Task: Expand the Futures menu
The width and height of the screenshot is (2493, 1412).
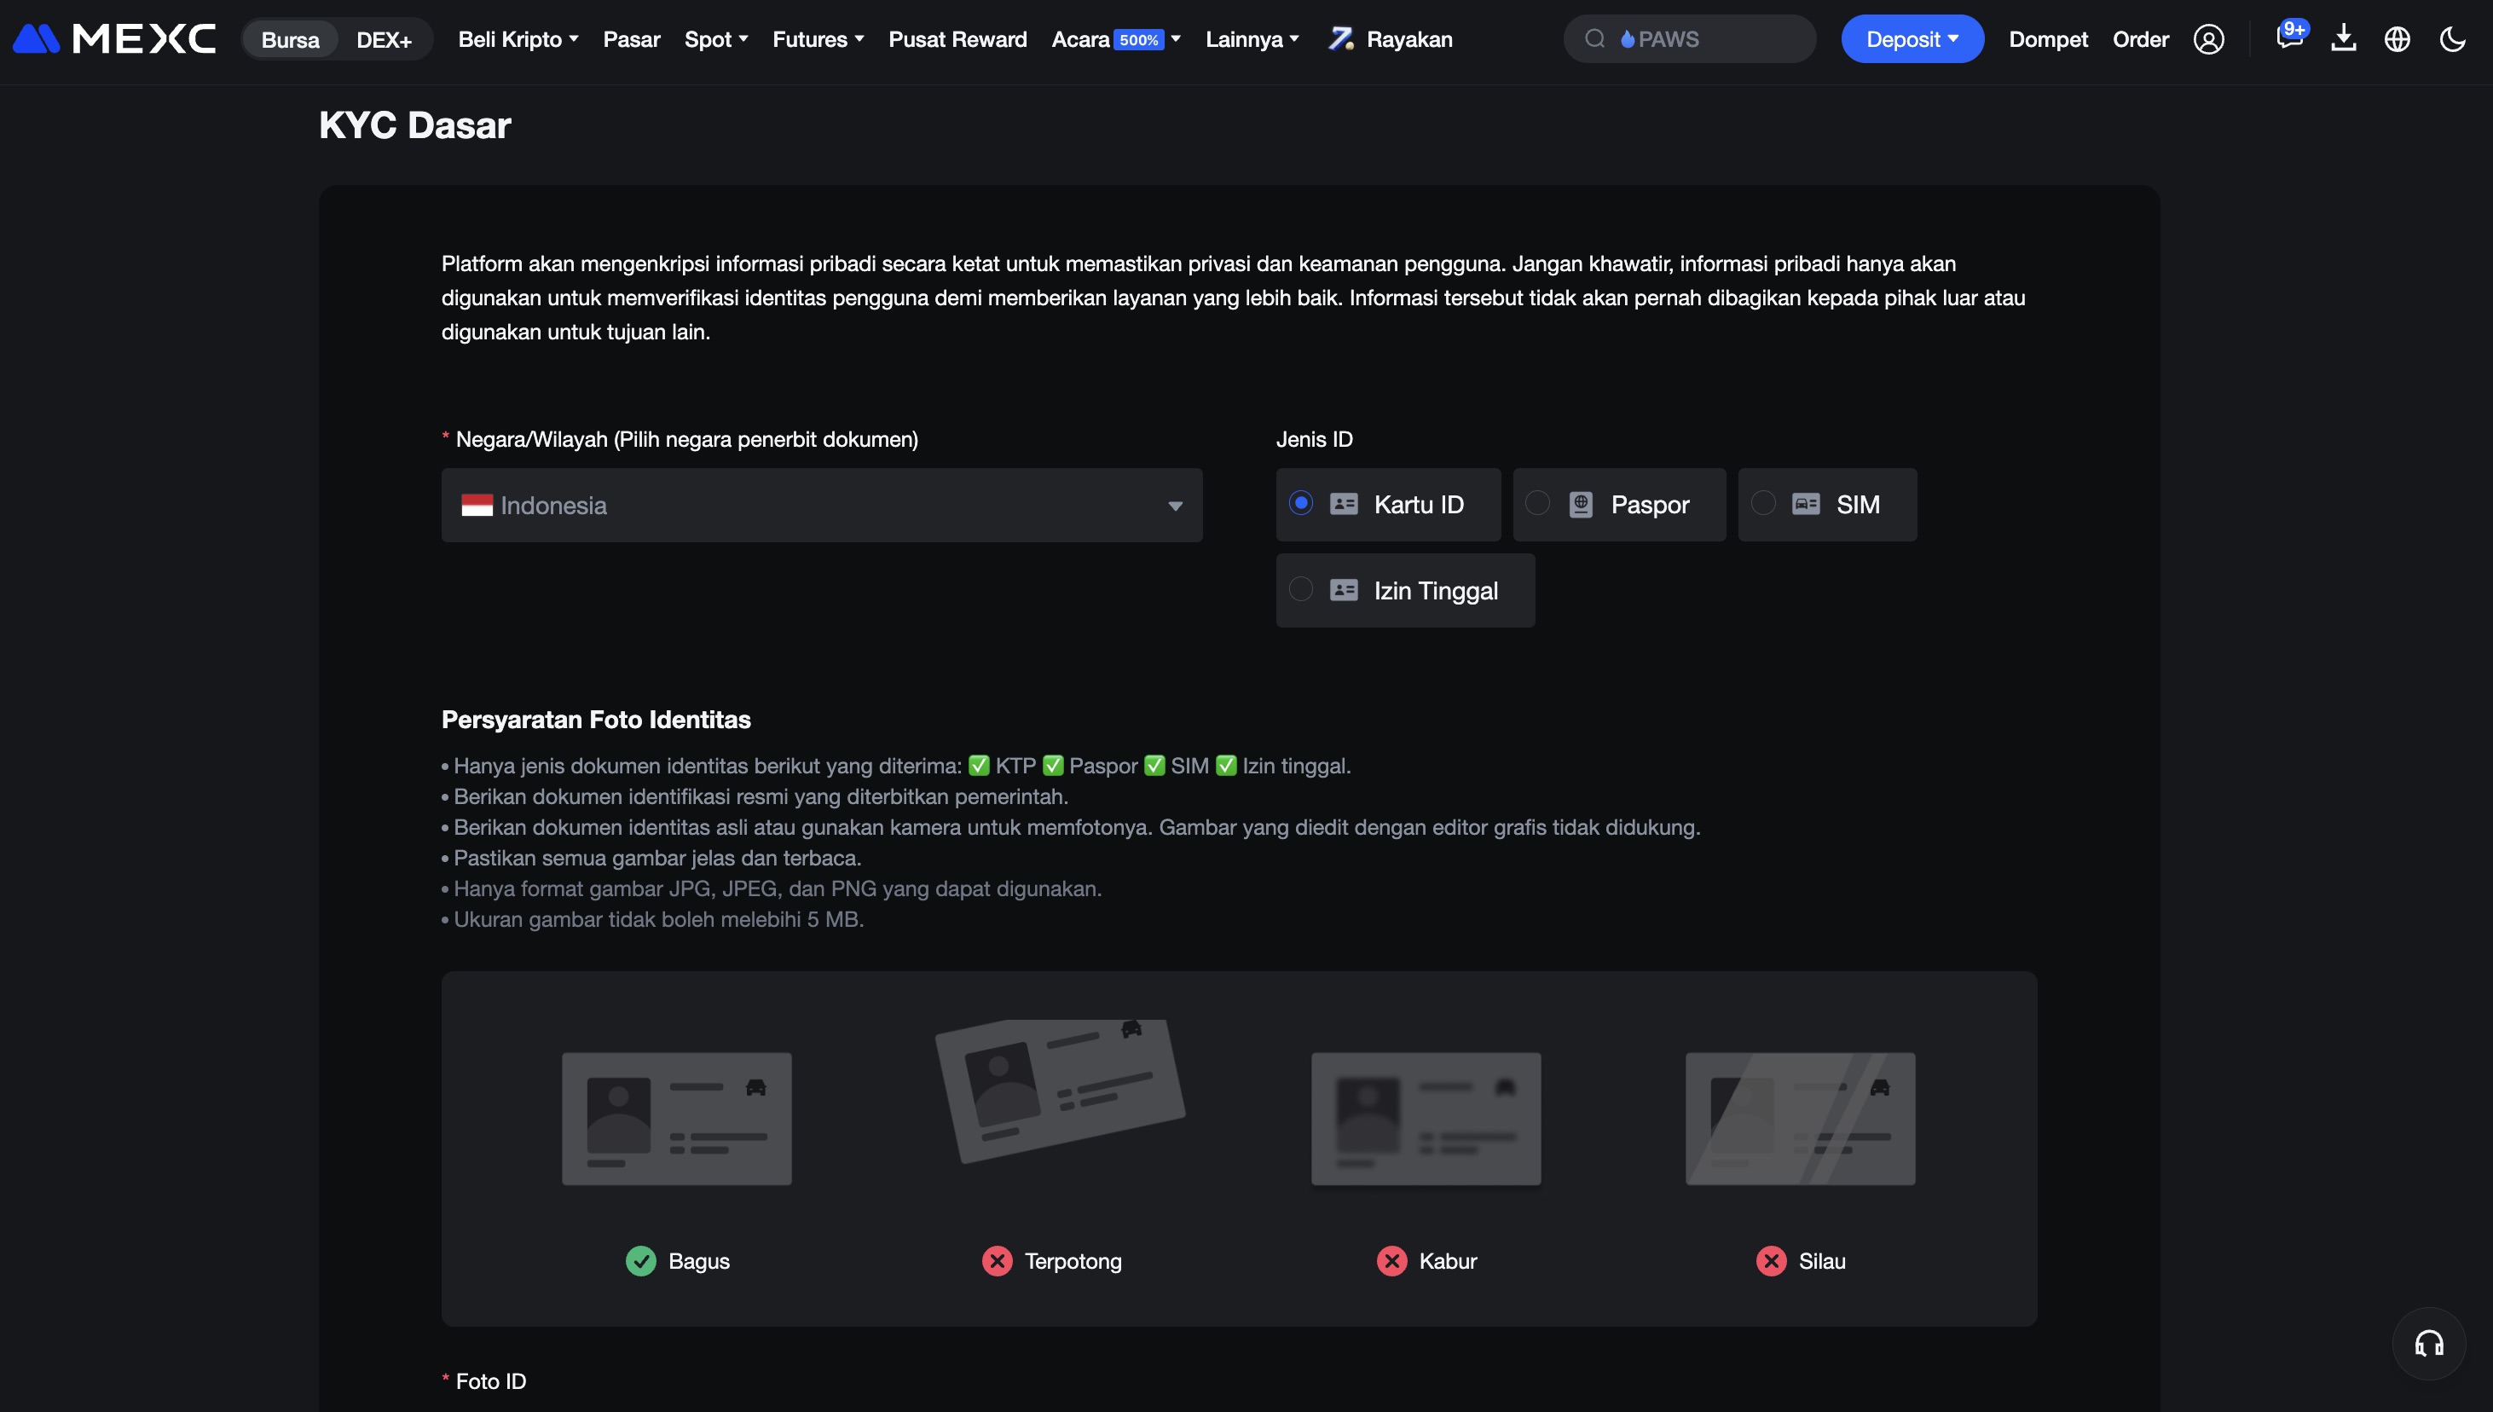Action: click(818, 40)
